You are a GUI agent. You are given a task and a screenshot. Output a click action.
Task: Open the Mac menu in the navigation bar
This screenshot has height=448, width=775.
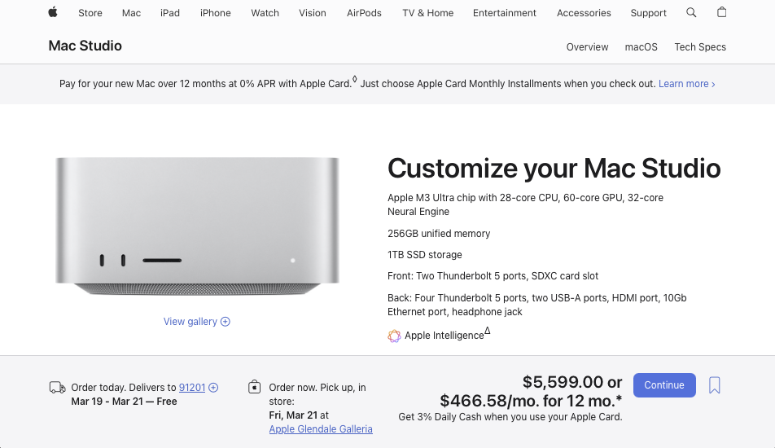pyautogui.click(x=131, y=13)
